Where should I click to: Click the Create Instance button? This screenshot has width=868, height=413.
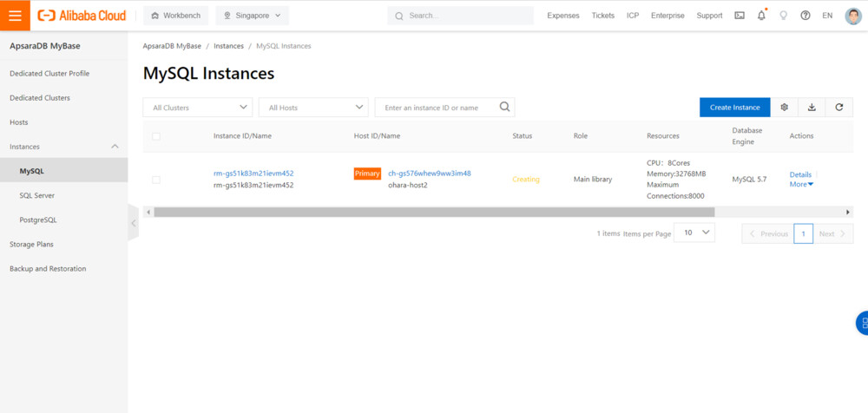pyautogui.click(x=734, y=108)
